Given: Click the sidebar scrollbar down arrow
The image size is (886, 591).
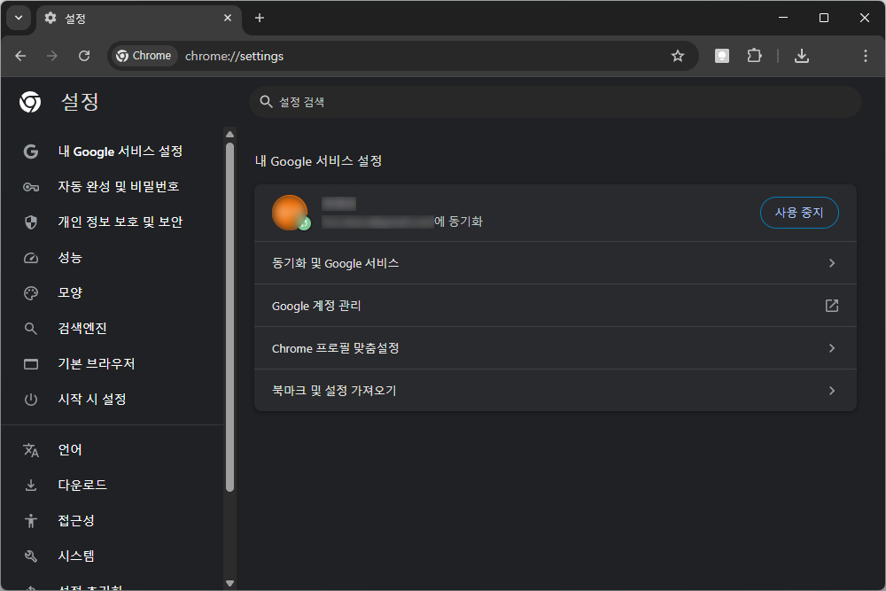Looking at the screenshot, I should point(230,583).
